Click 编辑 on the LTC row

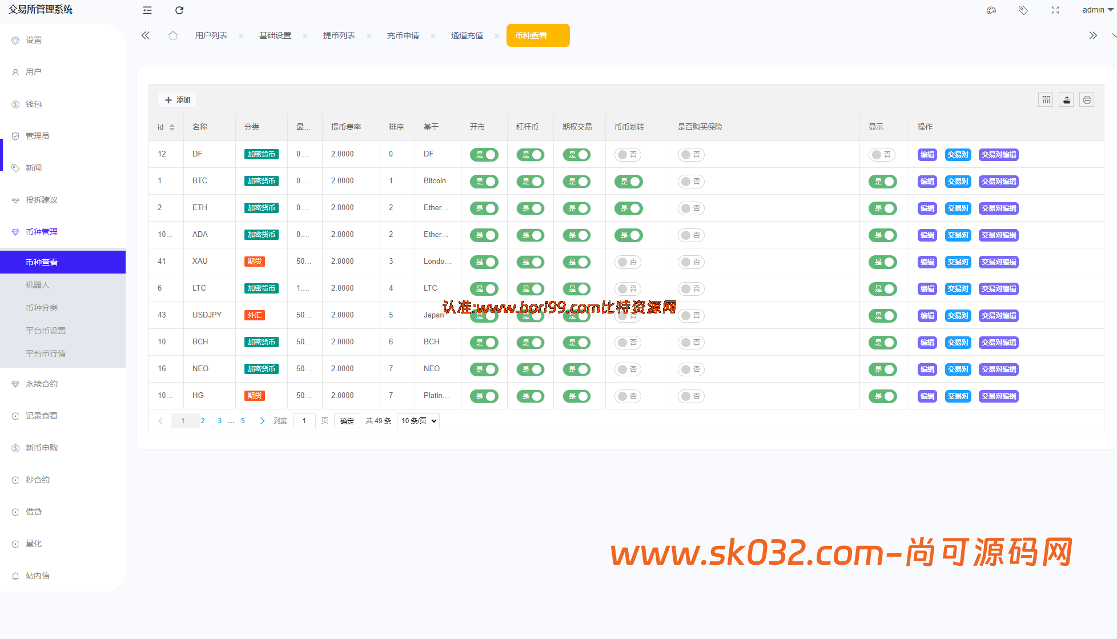tap(927, 288)
